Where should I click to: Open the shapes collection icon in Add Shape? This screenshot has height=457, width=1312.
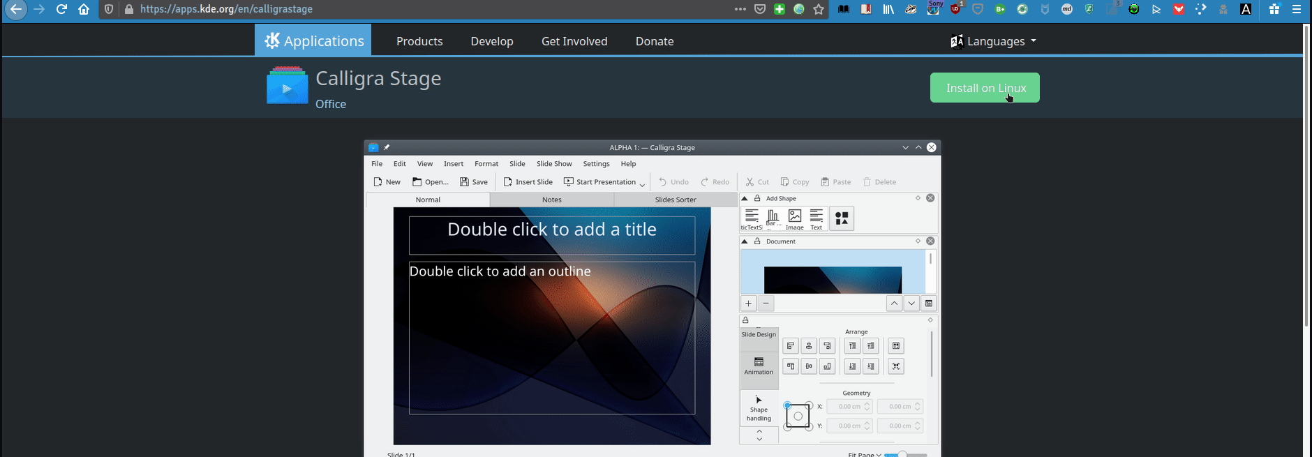click(842, 218)
